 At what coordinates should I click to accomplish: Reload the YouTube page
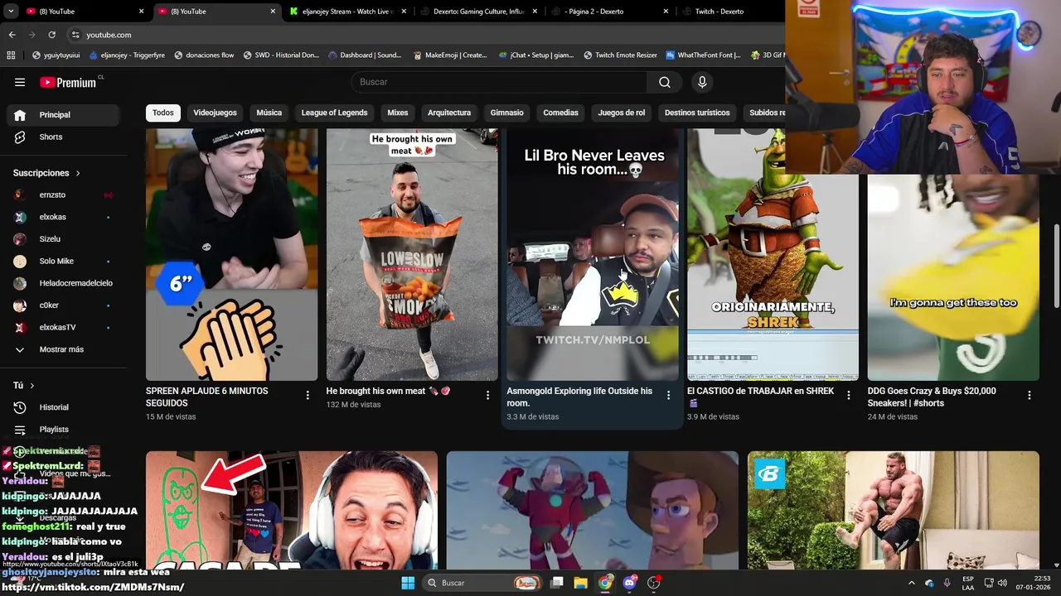(51, 35)
